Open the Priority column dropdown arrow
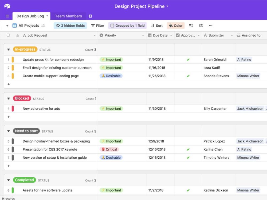The image size is (267, 200). (143, 35)
